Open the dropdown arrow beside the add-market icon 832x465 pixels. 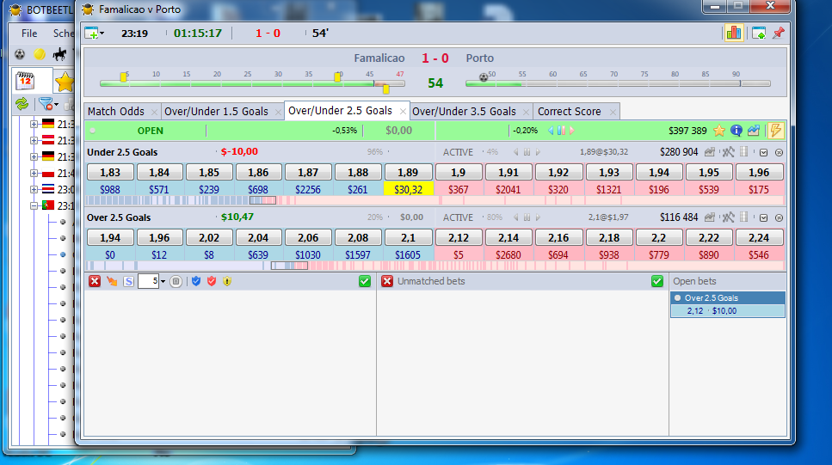[x=102, y=34]
